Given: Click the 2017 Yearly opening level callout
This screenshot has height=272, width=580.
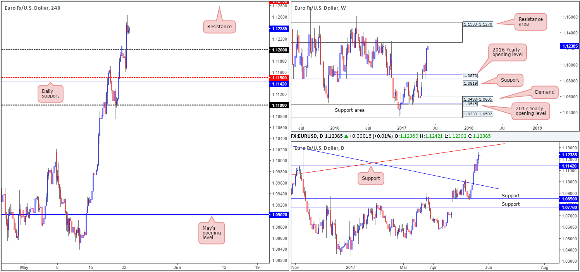Looking at the screenshot, I should pos(530,111).
